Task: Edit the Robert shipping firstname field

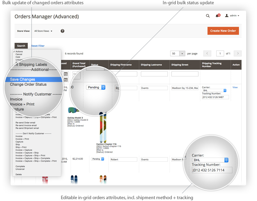Action: click(124, 159)
